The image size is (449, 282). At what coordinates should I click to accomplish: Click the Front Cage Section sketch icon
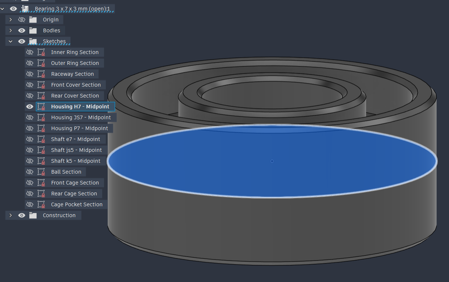point(41,183)
